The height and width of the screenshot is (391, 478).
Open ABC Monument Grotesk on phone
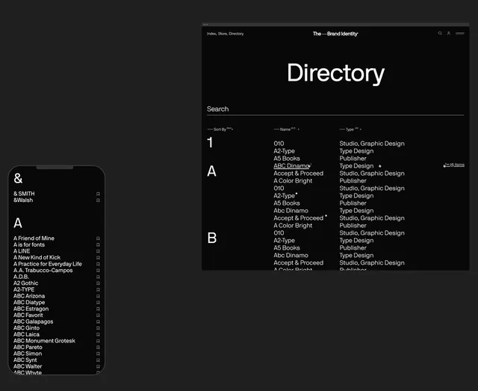[44, 341]
